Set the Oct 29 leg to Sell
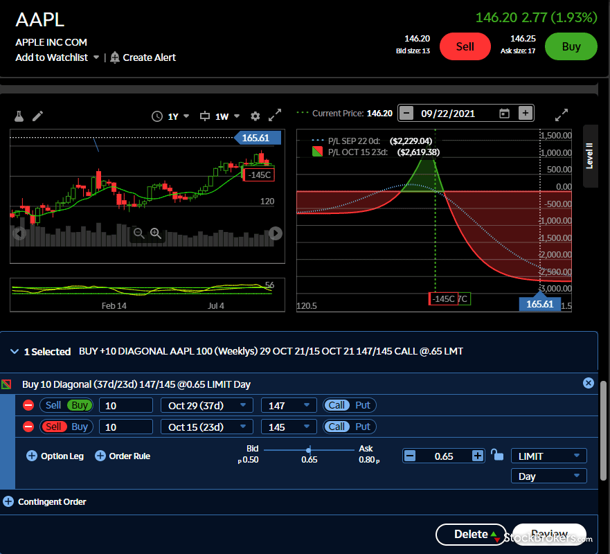This screenshot has height=554, width=610. click(x=53, y=405)
